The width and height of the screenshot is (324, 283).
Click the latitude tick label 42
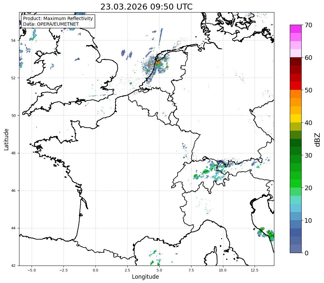(x=13, y=266)
